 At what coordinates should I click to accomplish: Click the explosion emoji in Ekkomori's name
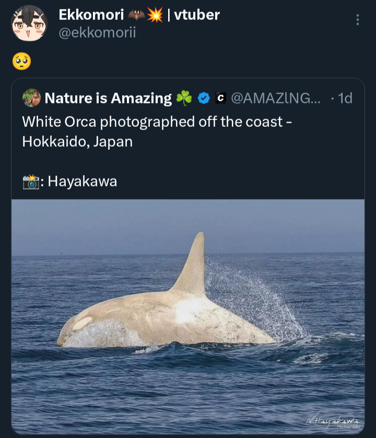coord(155,15)
